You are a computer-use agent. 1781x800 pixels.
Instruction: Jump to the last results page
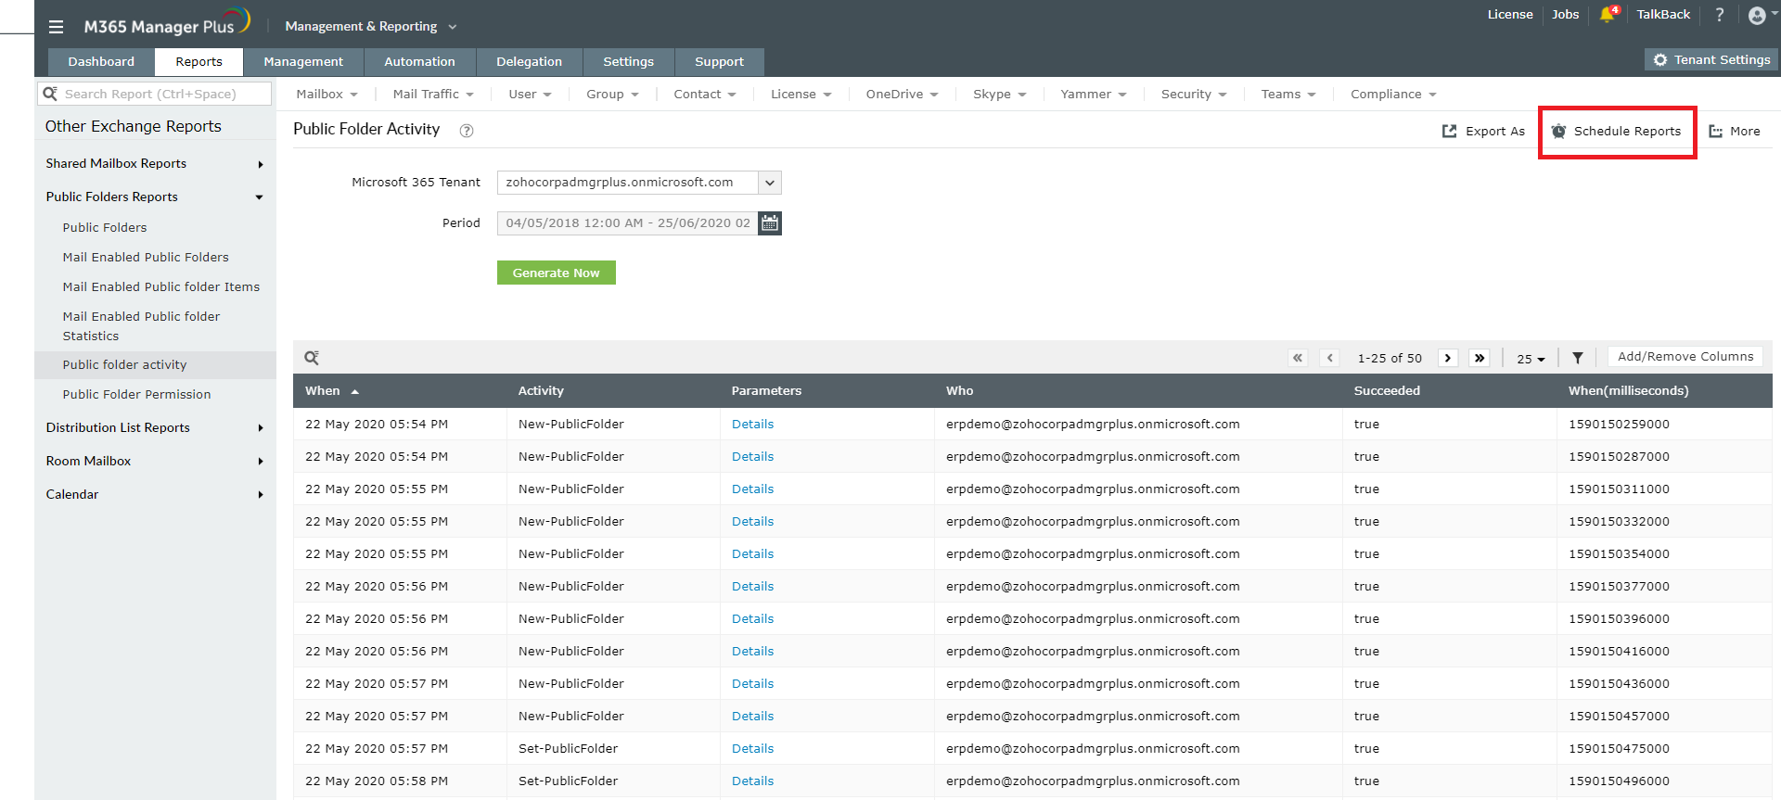click(1480, 358)
